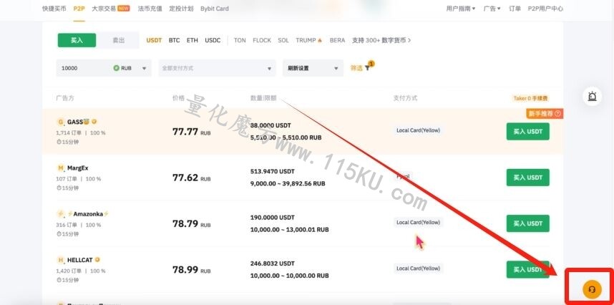Open the 快捷买币 tab

pos(54,8)
